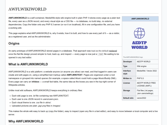
Task: Click the 'PHP 8.3' infobox value
Action: 140,78
